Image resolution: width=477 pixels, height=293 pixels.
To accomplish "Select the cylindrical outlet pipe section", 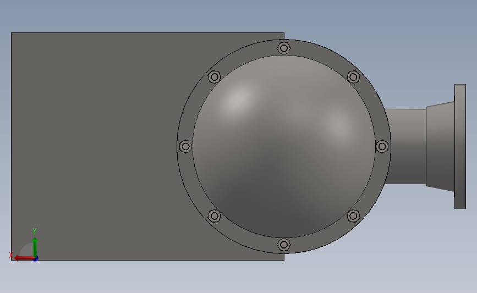I will coord(406,146).
